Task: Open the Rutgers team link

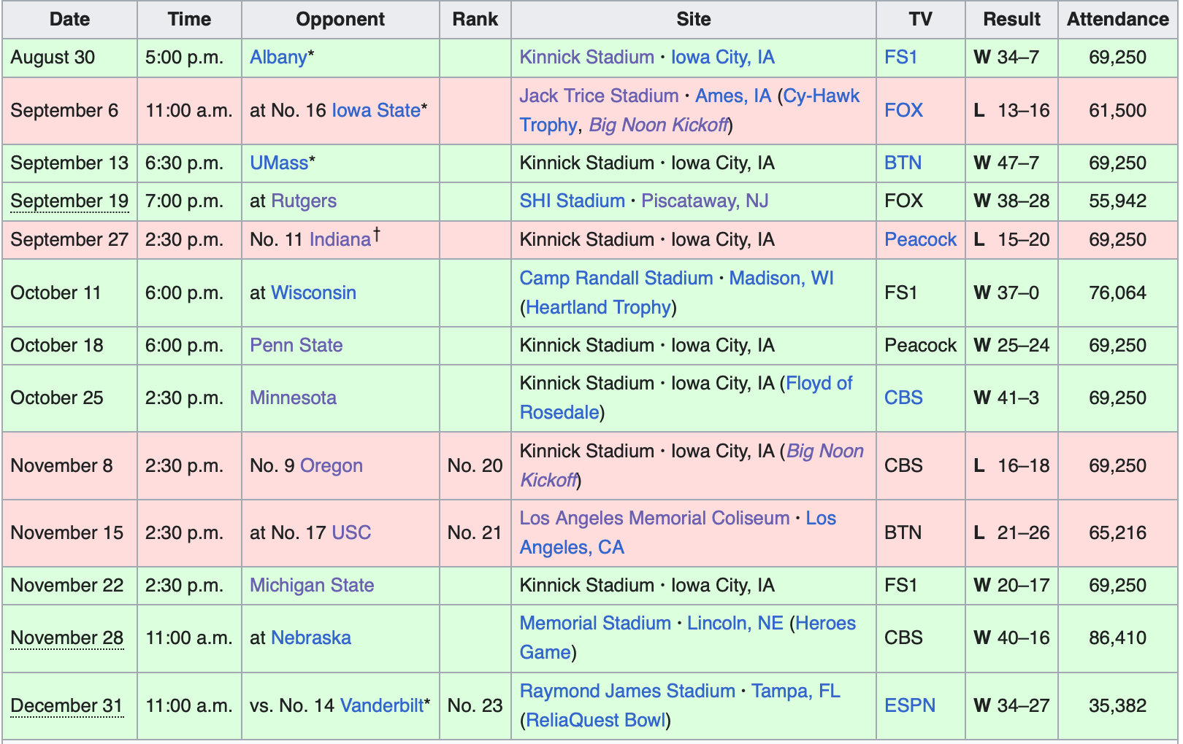Action: coord(304,201)
